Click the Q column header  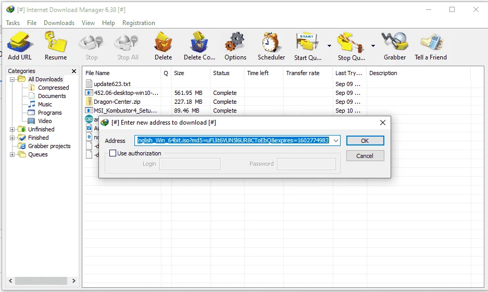(x=166, y=73)
